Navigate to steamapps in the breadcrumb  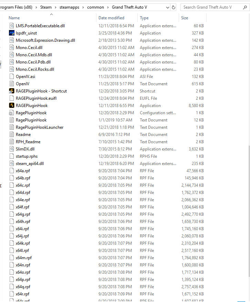69,7
